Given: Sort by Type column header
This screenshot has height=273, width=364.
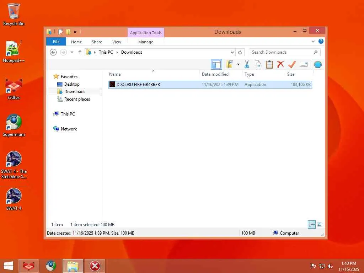Looking at the screenshot, I should pyautogui.click(x=263, y=74).
